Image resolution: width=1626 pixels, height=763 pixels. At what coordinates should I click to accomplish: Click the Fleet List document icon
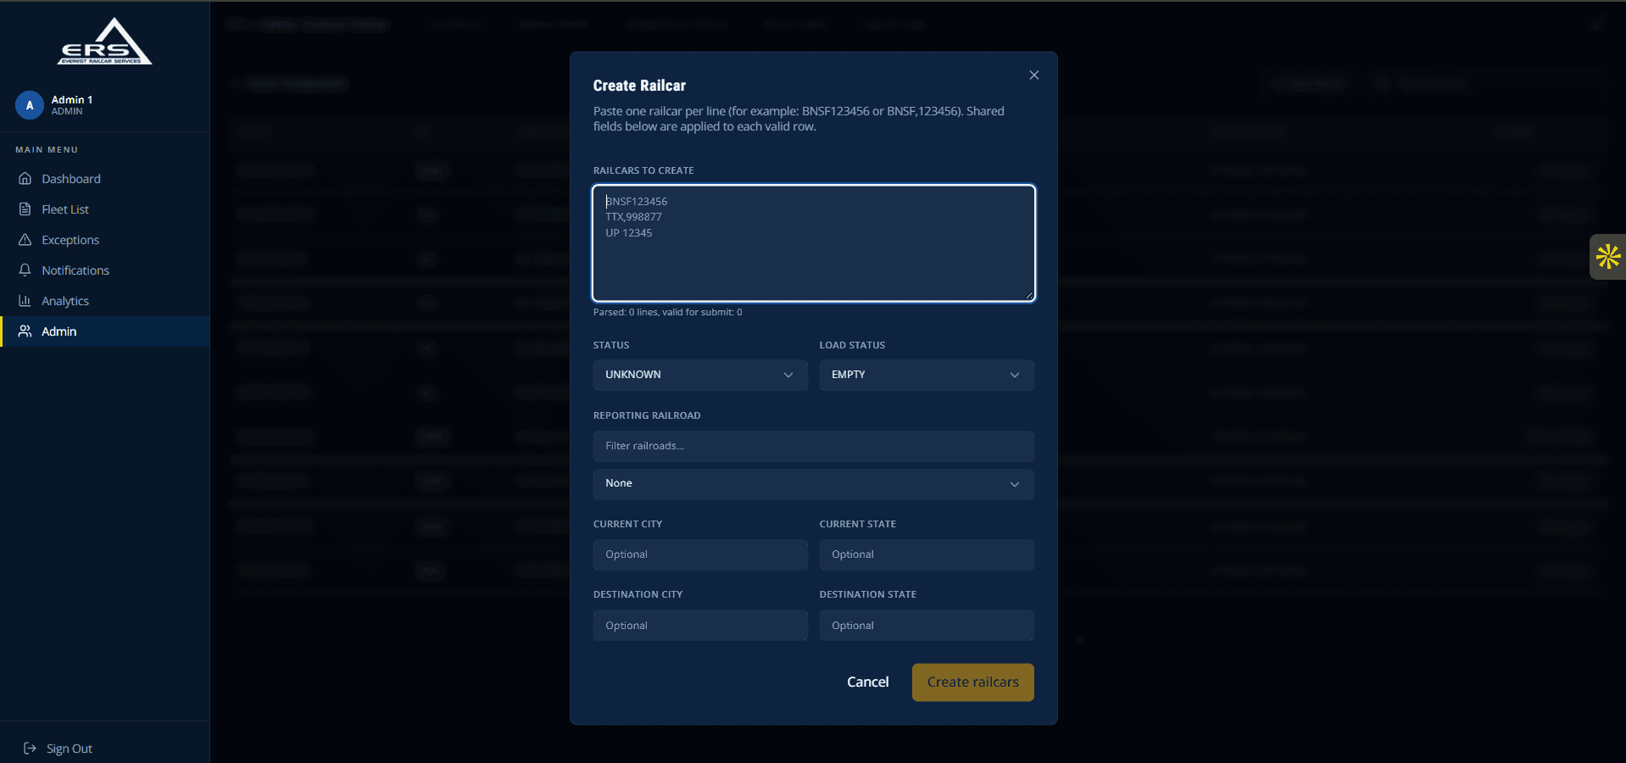pos(25,209)
